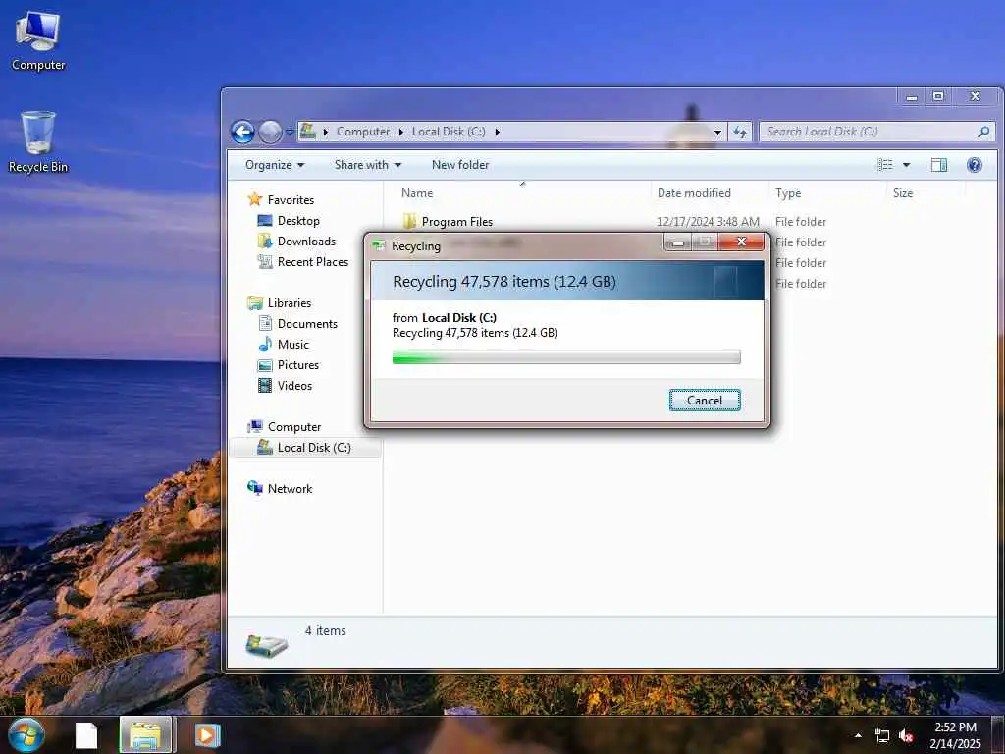Open Desktop under Favorites
This screenshot has height=754, width=1005.
(298, 221)
